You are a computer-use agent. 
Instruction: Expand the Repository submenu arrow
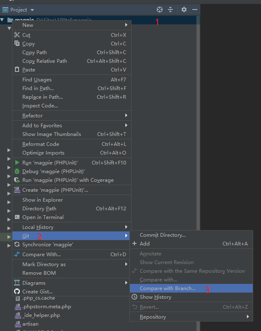tap(248, 317)
